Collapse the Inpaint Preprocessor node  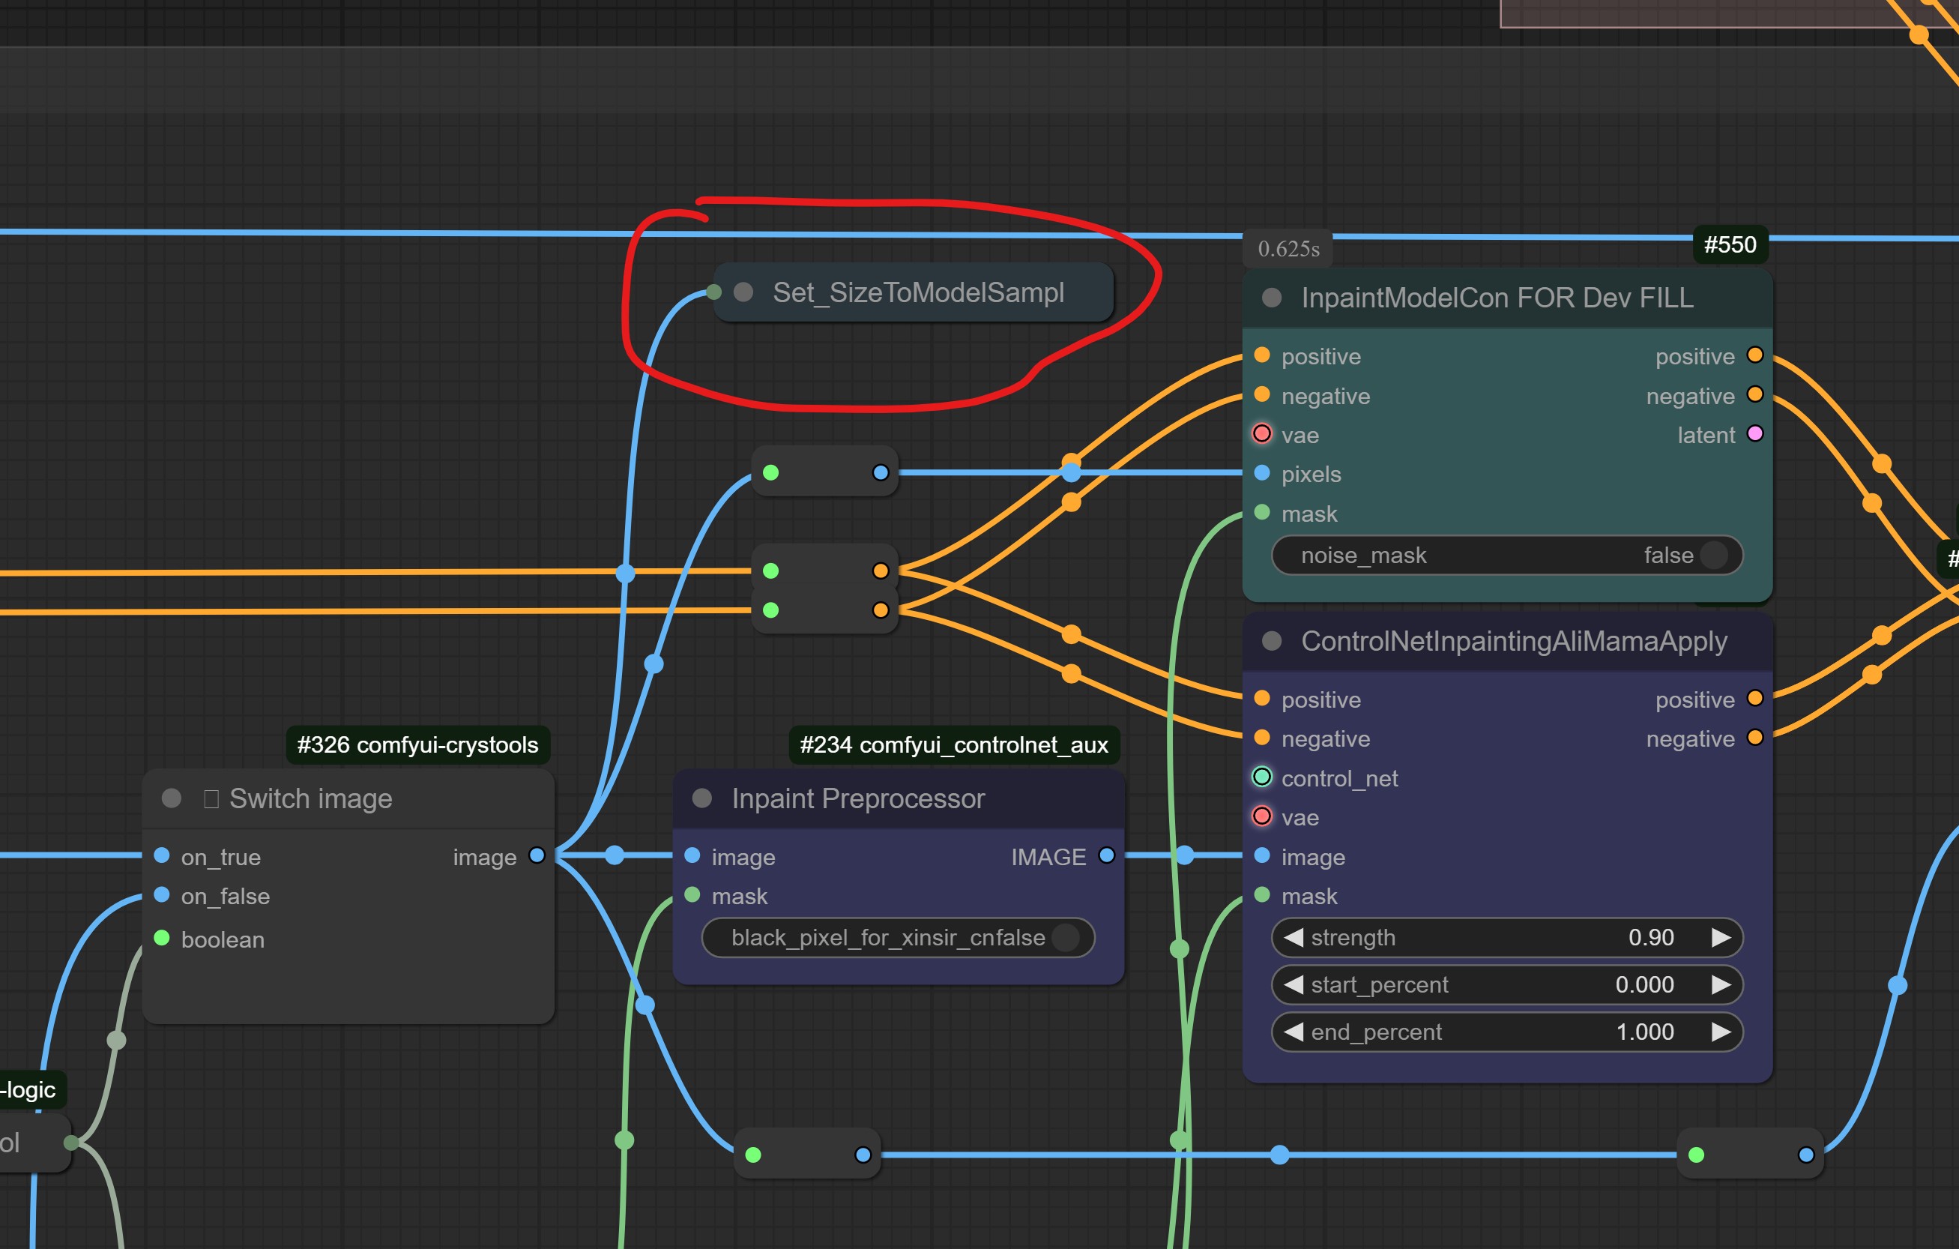click(702, 798)
